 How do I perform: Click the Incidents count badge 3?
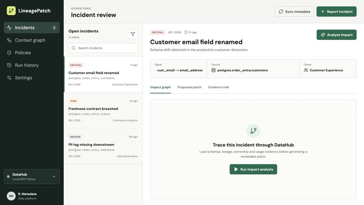tap(54, 28)
